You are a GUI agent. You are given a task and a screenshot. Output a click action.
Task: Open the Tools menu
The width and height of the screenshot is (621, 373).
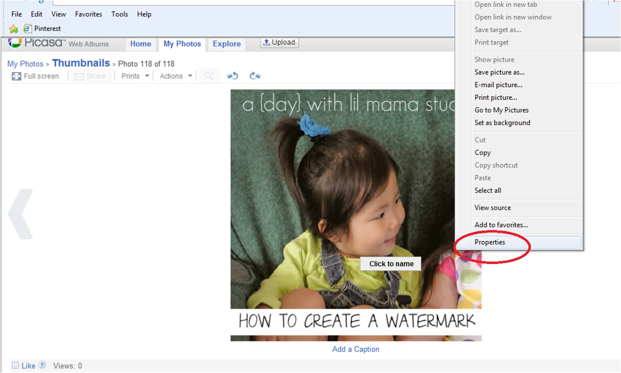click(119, 14)
